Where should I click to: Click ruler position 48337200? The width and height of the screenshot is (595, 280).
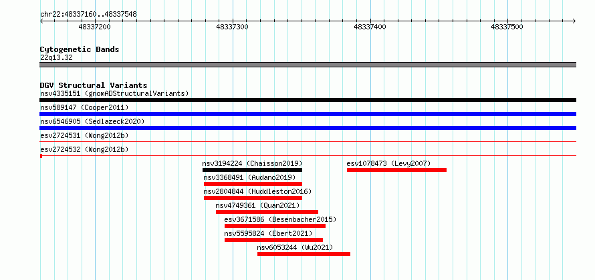click(x=94, y=27)
